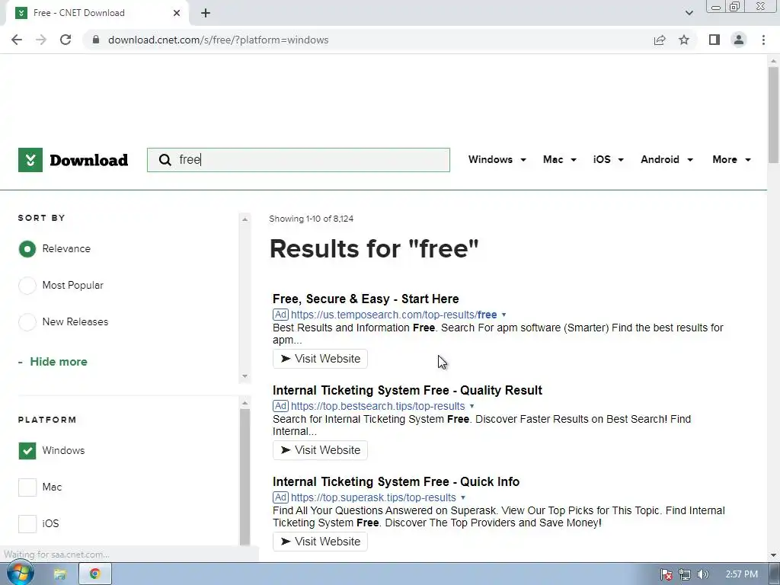Screen dimensions: 780x585
Task: Click Platform filter list scrollbar thumb
Action: pyautogui.click(x=245, y=477)
